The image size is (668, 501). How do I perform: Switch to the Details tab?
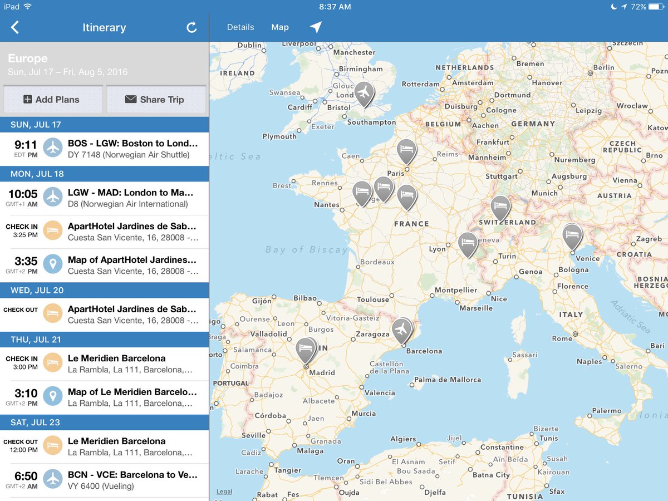click(240, 27)
